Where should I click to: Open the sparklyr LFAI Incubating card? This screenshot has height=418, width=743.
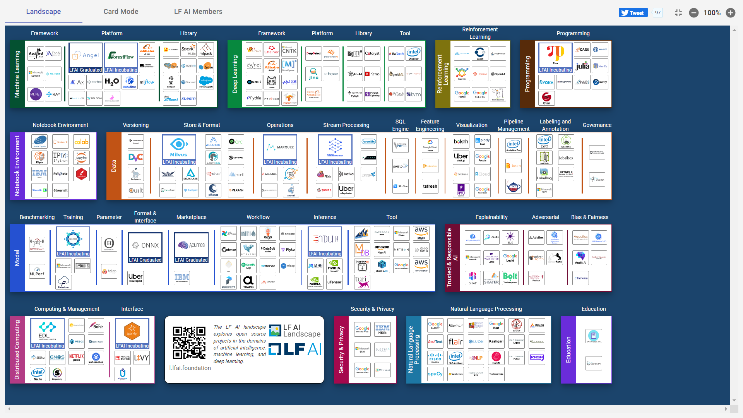pos(132,334)
